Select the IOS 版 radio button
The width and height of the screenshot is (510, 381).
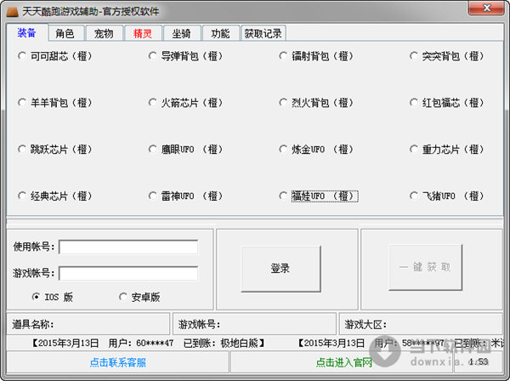pyautogui.click(x=36, y=297)
